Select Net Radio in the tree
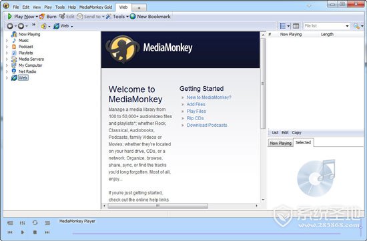Viewport: 367px width, 241px height. (x=27, y=71)
